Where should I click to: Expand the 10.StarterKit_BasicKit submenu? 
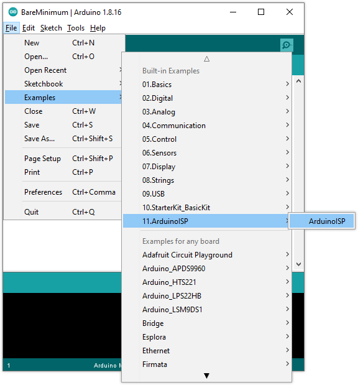(206, 208)
